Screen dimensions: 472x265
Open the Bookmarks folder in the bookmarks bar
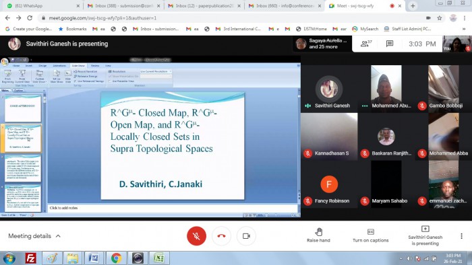coord(73,29)
